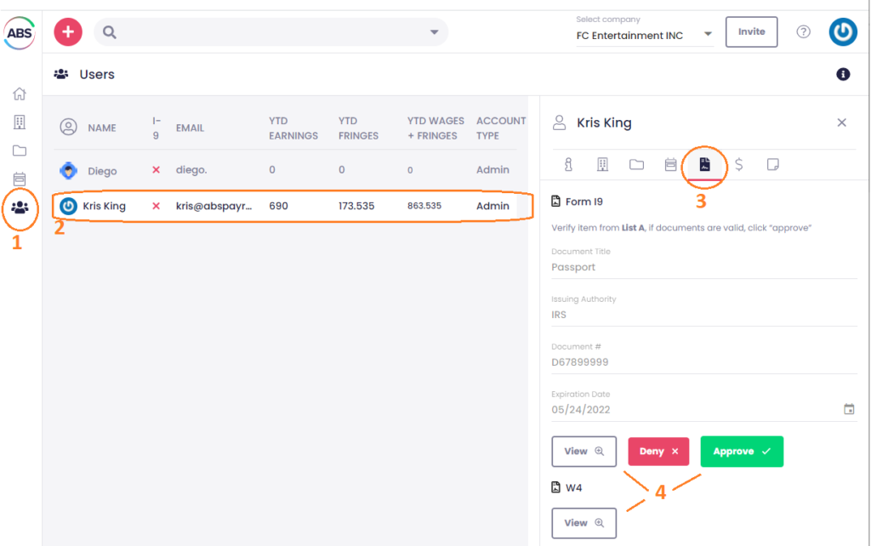This screenshot has width=871, height=546.
Task: Switch to the notes tab in user panel
Action: (x=772, y=165)
